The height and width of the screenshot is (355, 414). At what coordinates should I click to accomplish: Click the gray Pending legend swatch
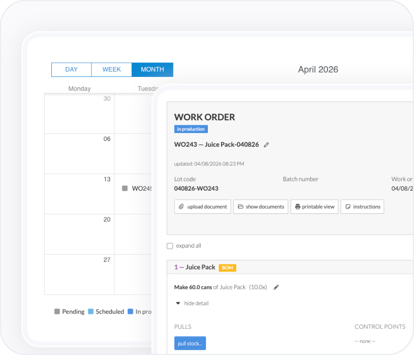(57, 312)
